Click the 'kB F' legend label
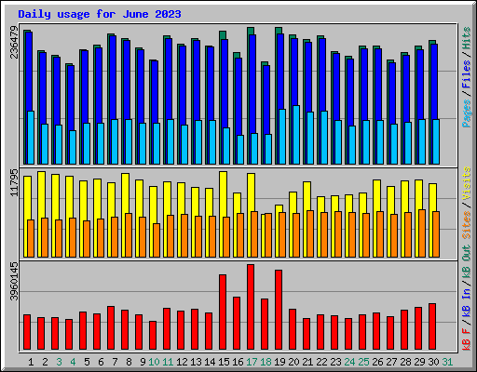The width and height of the screenshot is (477, 372). coord(466,339)
